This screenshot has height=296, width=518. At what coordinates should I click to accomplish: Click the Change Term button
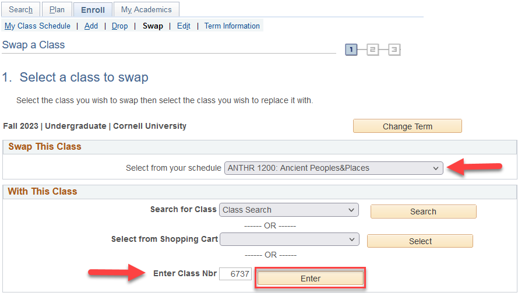click(407, 126)
